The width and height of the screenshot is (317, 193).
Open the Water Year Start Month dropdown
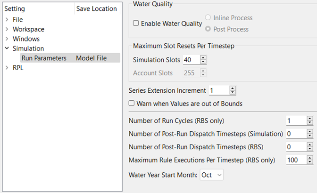point(211,175)
